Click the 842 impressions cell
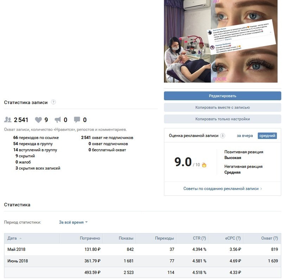This screenshot has width=284, height=279. pos(130,249)
